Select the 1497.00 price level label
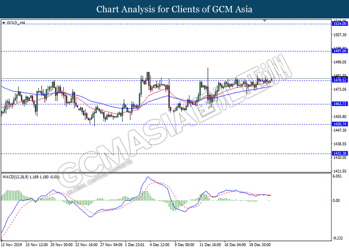The height and width of the screenshot is (249, 349). coord(340,51)
